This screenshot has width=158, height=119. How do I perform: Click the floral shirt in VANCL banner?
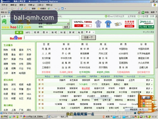click(98, 24)
